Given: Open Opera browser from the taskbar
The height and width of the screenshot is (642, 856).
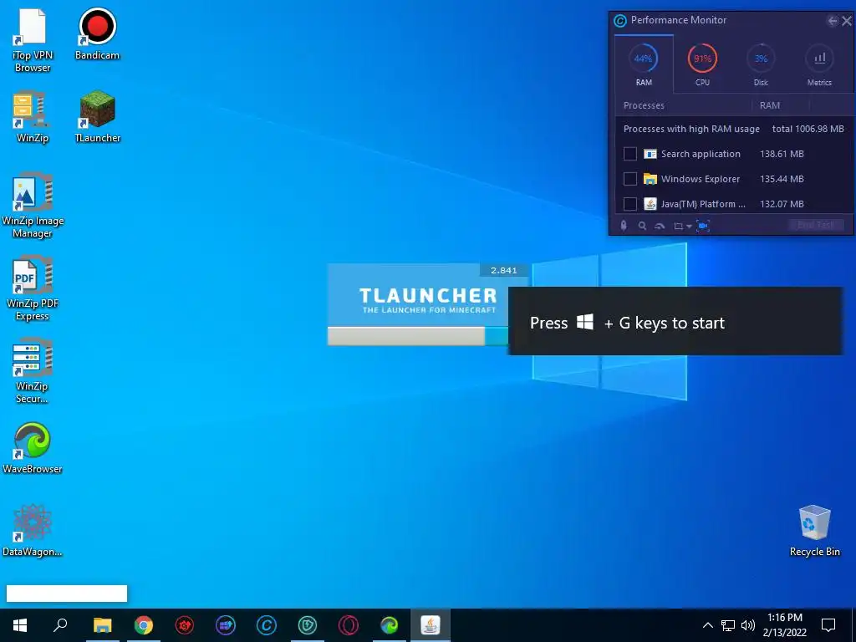Looking at the screenshot, I should click(x=349, y=625).
